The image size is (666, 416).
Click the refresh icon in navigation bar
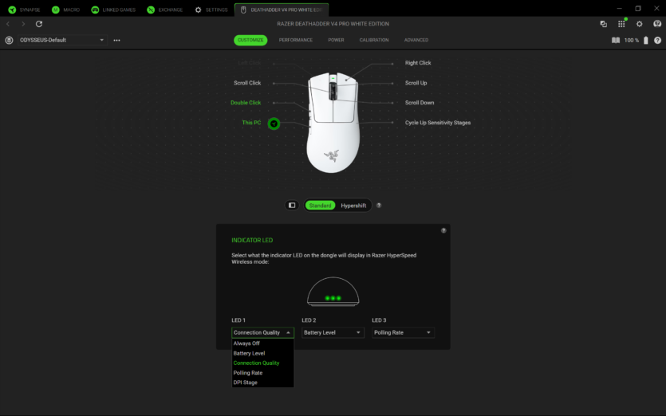[x=39, y=24]
